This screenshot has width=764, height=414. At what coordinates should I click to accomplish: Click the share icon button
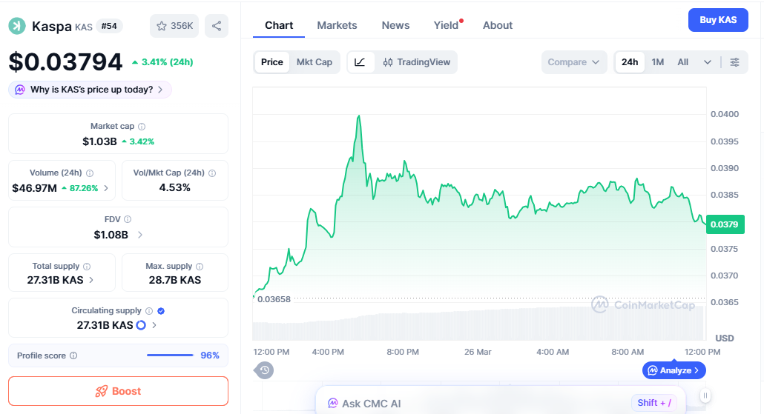coord(217,26)
